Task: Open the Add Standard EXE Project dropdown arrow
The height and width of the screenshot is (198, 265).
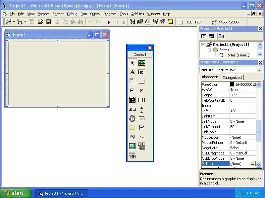Action: (x=14, y=22)
